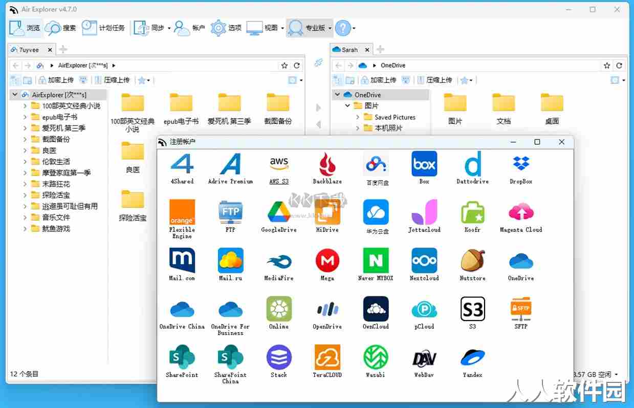Open the 文档 folder in OneDrive pane

tap(504, 109)
